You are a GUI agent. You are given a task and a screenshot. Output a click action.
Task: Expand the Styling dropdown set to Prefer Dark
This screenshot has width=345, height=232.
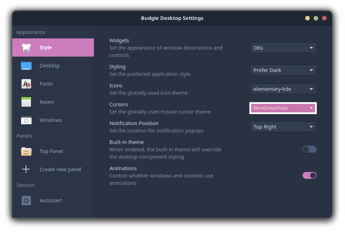click(x=283, y=70)
